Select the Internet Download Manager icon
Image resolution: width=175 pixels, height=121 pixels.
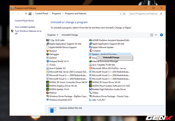[x=90, y=61]
